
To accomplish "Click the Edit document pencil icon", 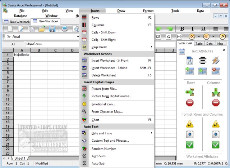I will pyautogui.click(x=21, y=29).
